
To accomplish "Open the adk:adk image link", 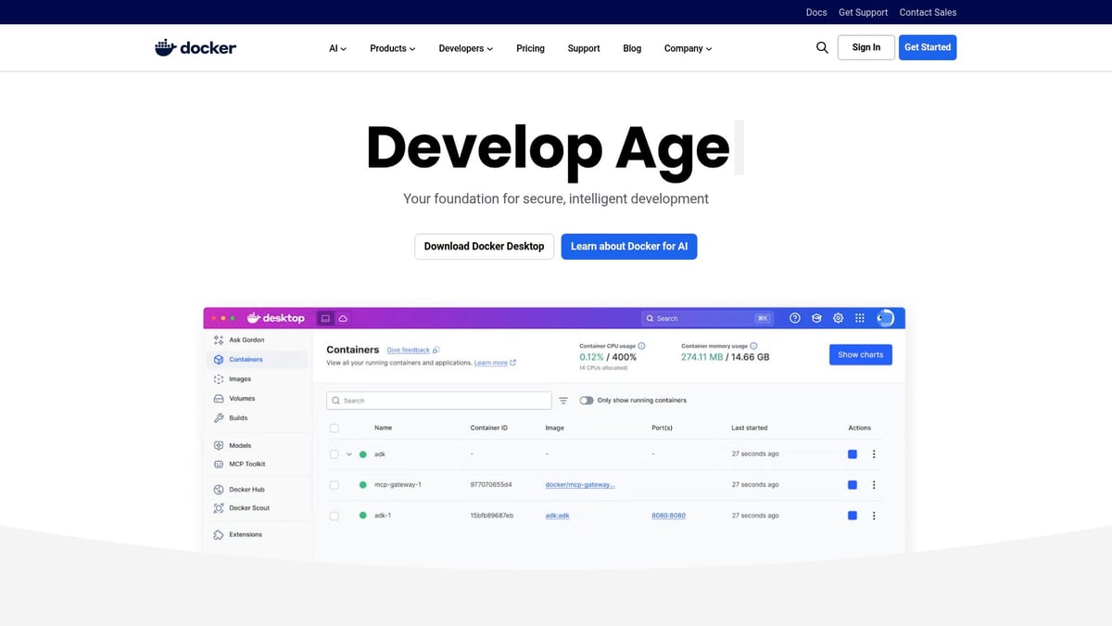I will [x=558, y=516].
